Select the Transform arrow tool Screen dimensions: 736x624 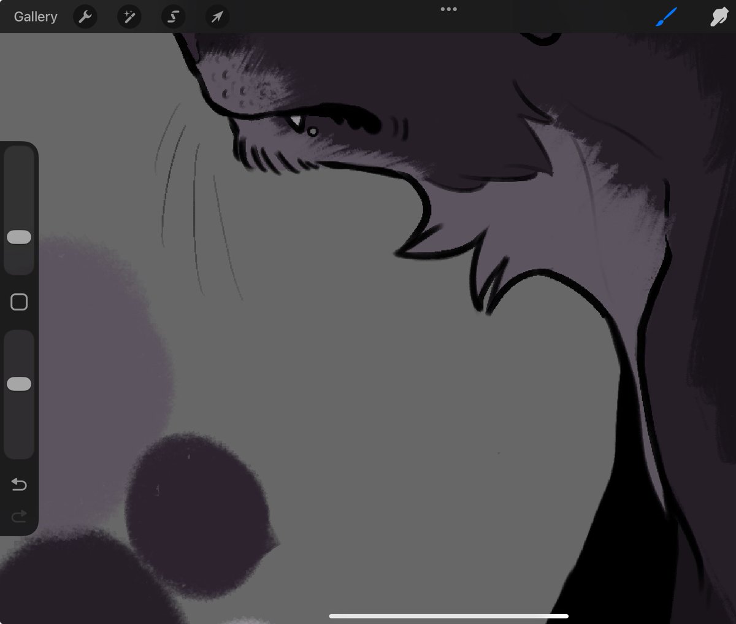[x=217, y=17]
